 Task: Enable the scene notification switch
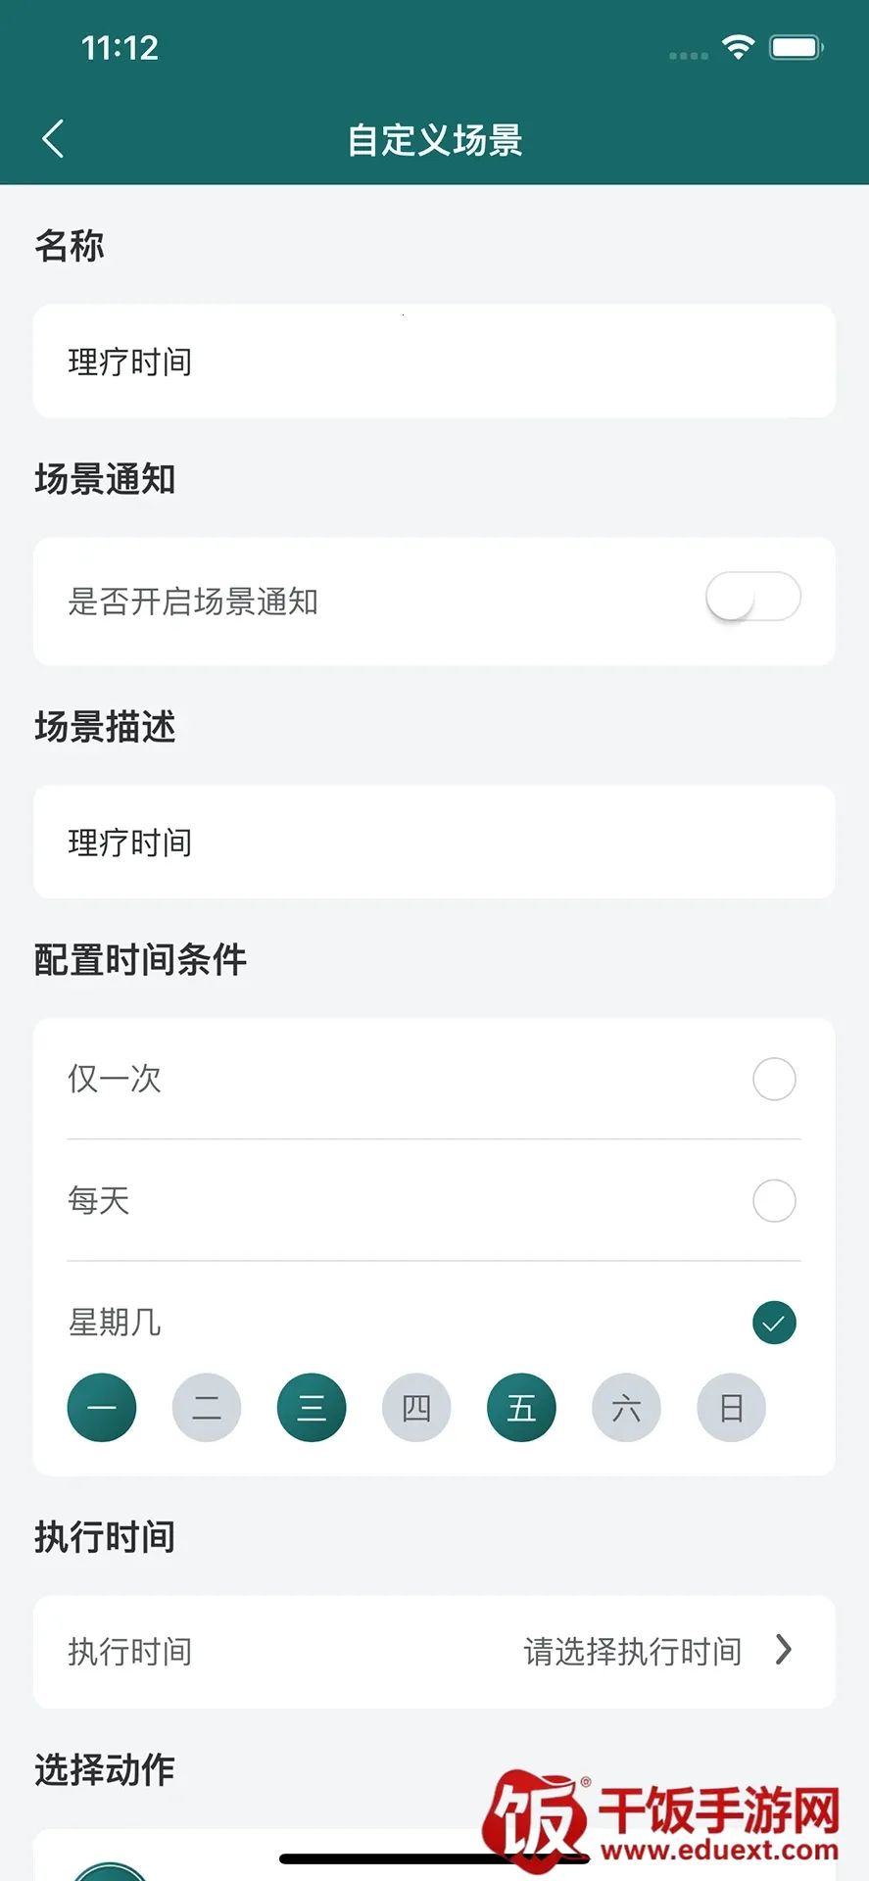(752, 598)
